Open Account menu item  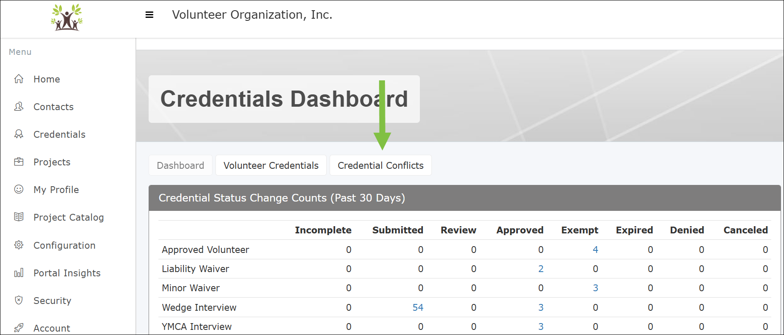(x=52, y=328)
